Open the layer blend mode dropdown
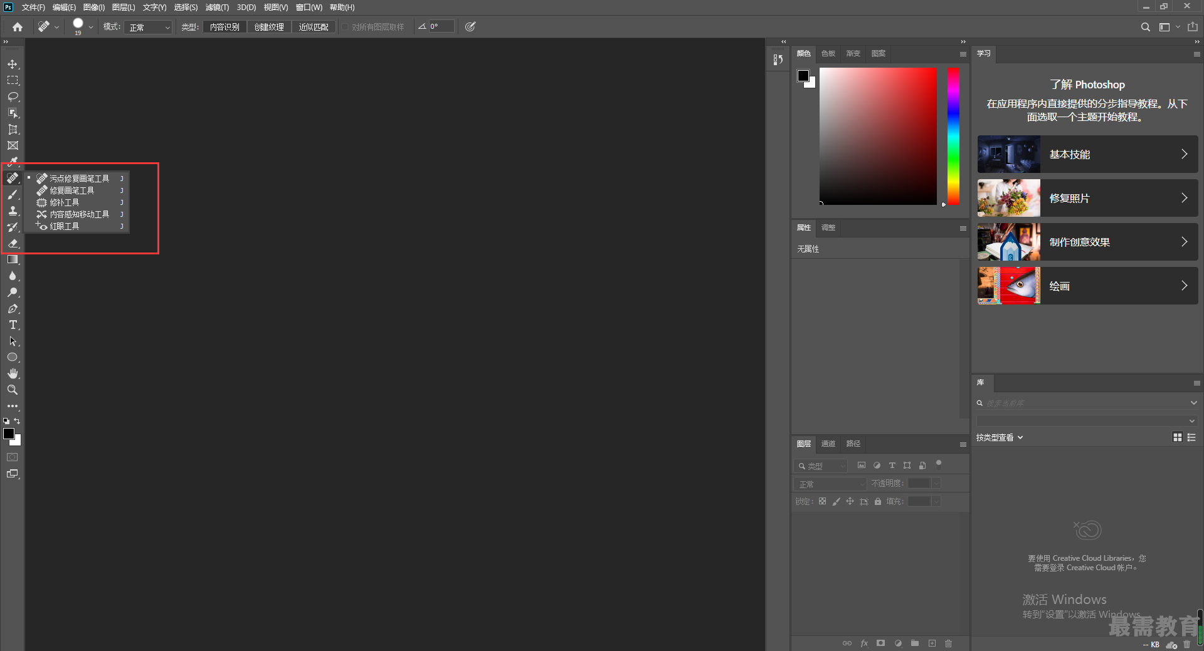Screen dimensions: 1204x651 point(830,484)
